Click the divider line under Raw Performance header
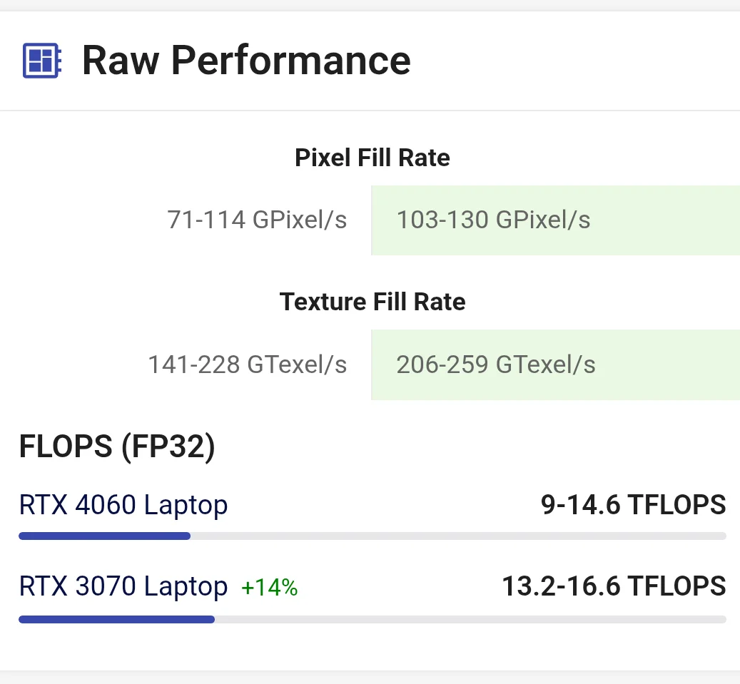The height and width of the screenshot is (684, 740). [370, 111]
